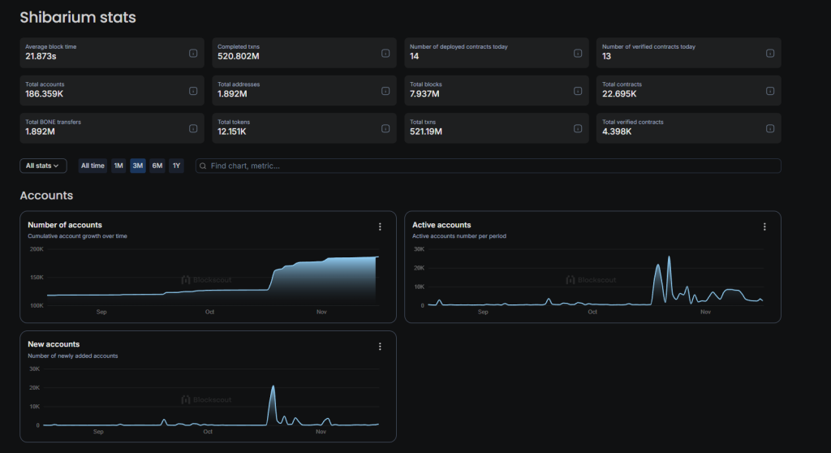Click info icon on Total BONE transfers card
This screenshot has width=831, height=453.
tap(193, 128)
